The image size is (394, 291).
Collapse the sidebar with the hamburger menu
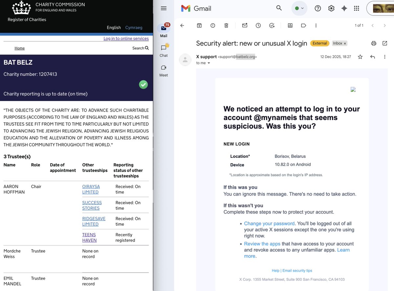(164, 8)
